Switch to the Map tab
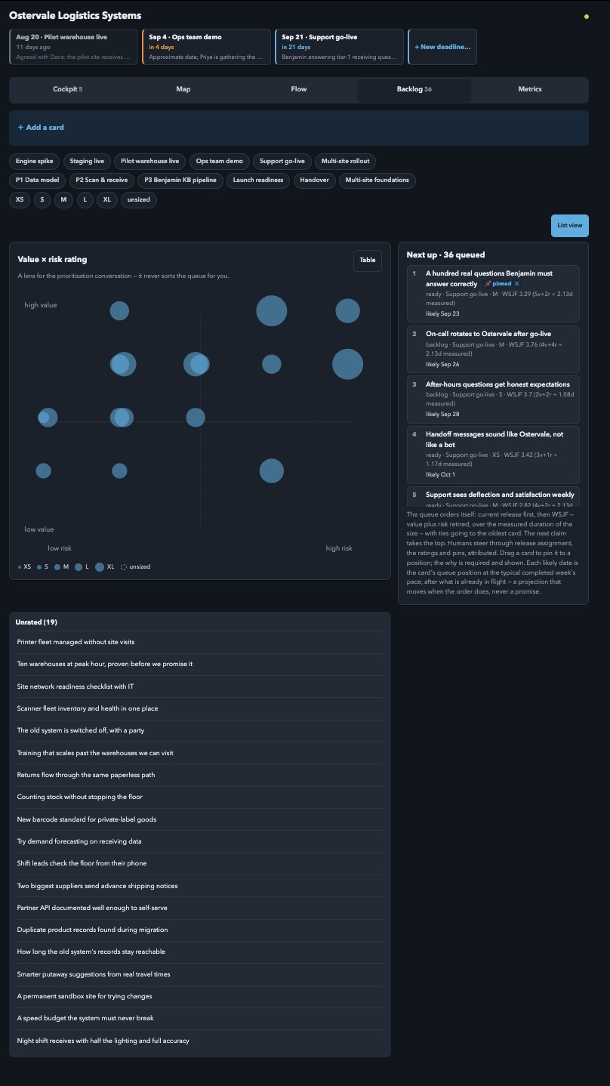This screenshot has height=1086, width=610. tap(183, 89)
